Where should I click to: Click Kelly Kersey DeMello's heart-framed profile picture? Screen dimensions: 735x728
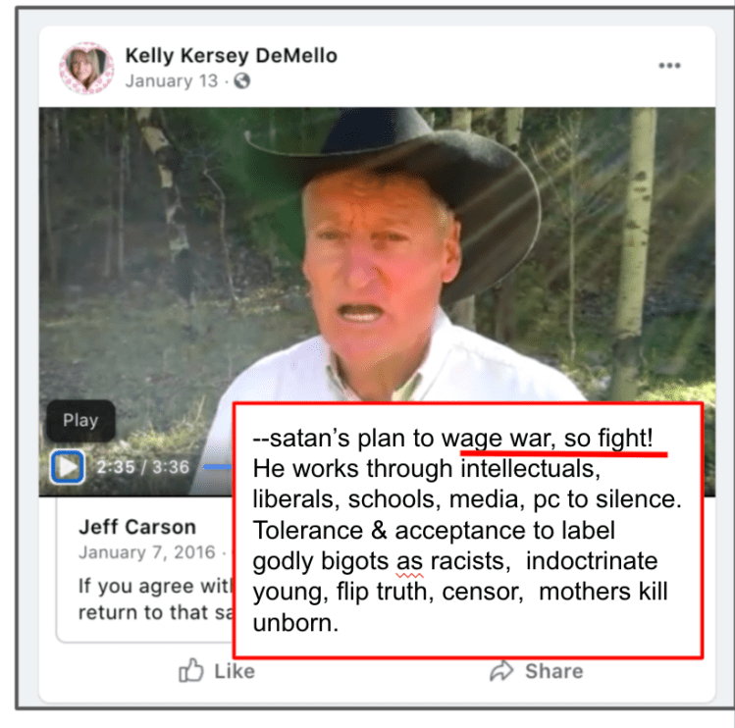click(x=86, y=68)
